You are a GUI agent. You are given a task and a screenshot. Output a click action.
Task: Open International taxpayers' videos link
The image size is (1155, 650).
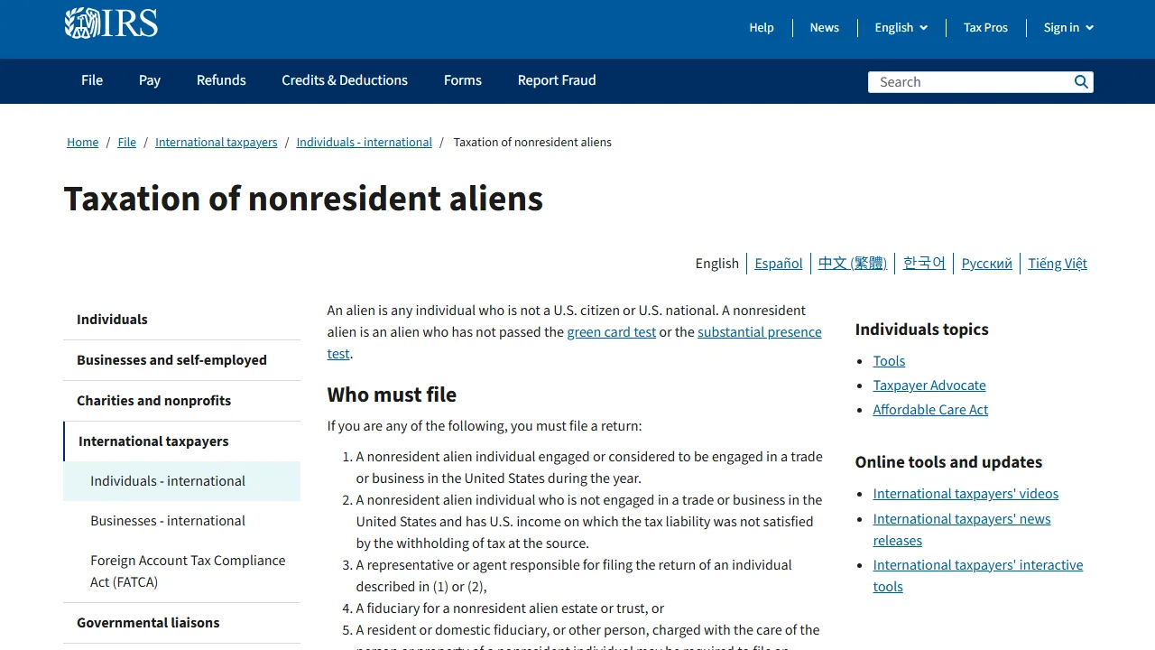(966, 494)
